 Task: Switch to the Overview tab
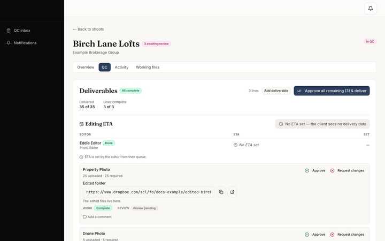tap(86, 67)
